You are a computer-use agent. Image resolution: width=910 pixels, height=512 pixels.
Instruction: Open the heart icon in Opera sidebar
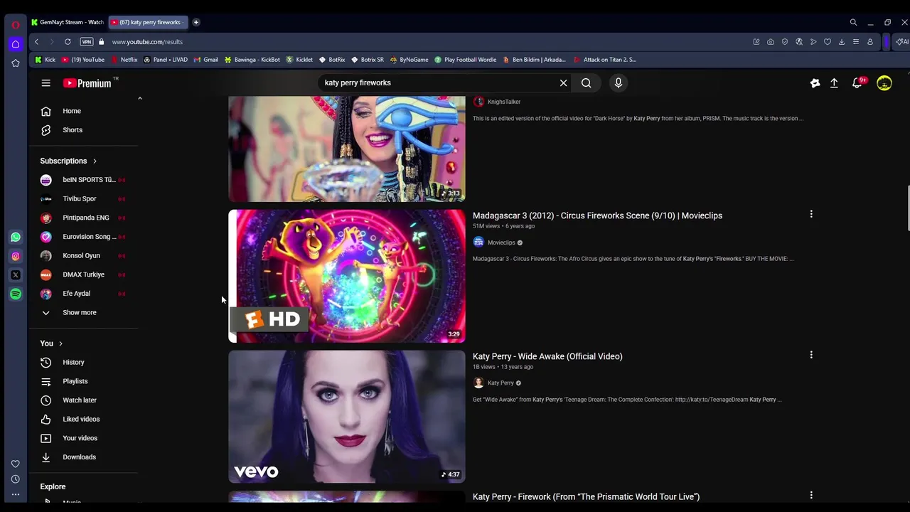(x=16, y=464)
